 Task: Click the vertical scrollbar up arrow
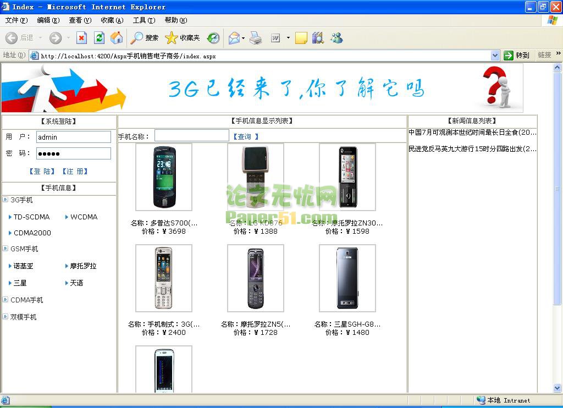(x=558, y=68)
